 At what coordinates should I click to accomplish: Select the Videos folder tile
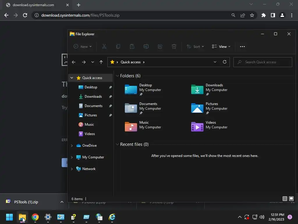pyautogui.click(x=209, y=127)
